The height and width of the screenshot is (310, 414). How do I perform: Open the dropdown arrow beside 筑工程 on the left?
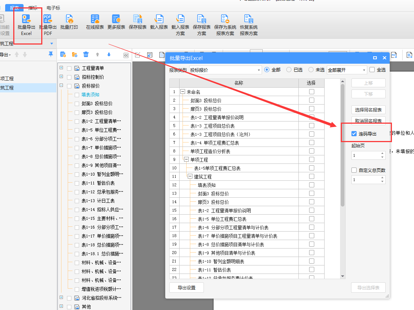pyautogui.click(x=52, y=43)
